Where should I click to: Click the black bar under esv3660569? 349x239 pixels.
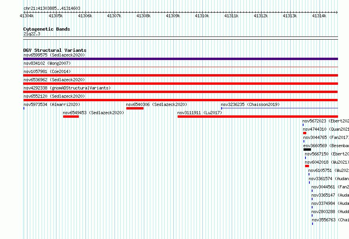[x=307, y=150]
